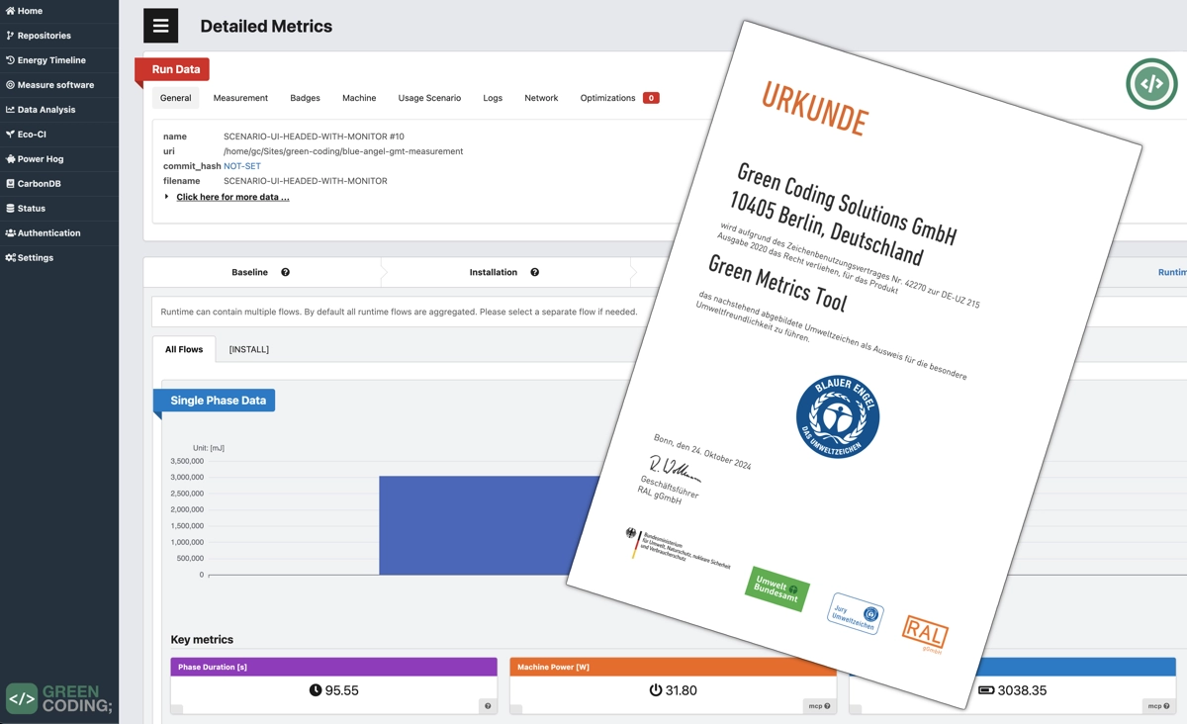1187x724 pixels.
Task: Switch to the Badges tab
Action: click(305, 98)
